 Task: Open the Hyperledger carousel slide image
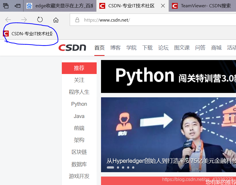[x=168, y=135]
